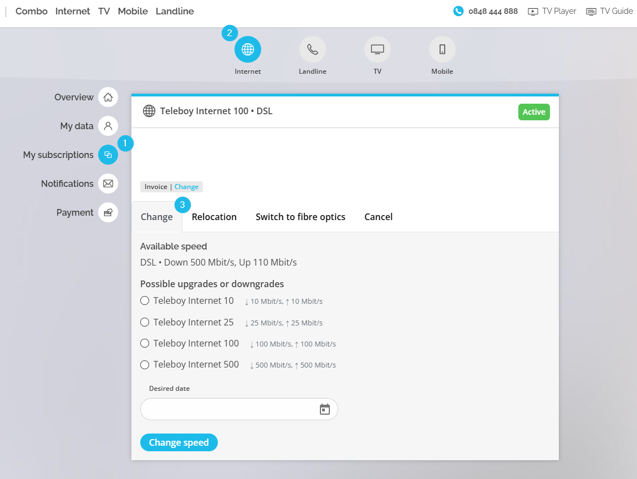Click the My subscriptions icon
The width and height of the screenshot is (637, 479).
[108, 155]
